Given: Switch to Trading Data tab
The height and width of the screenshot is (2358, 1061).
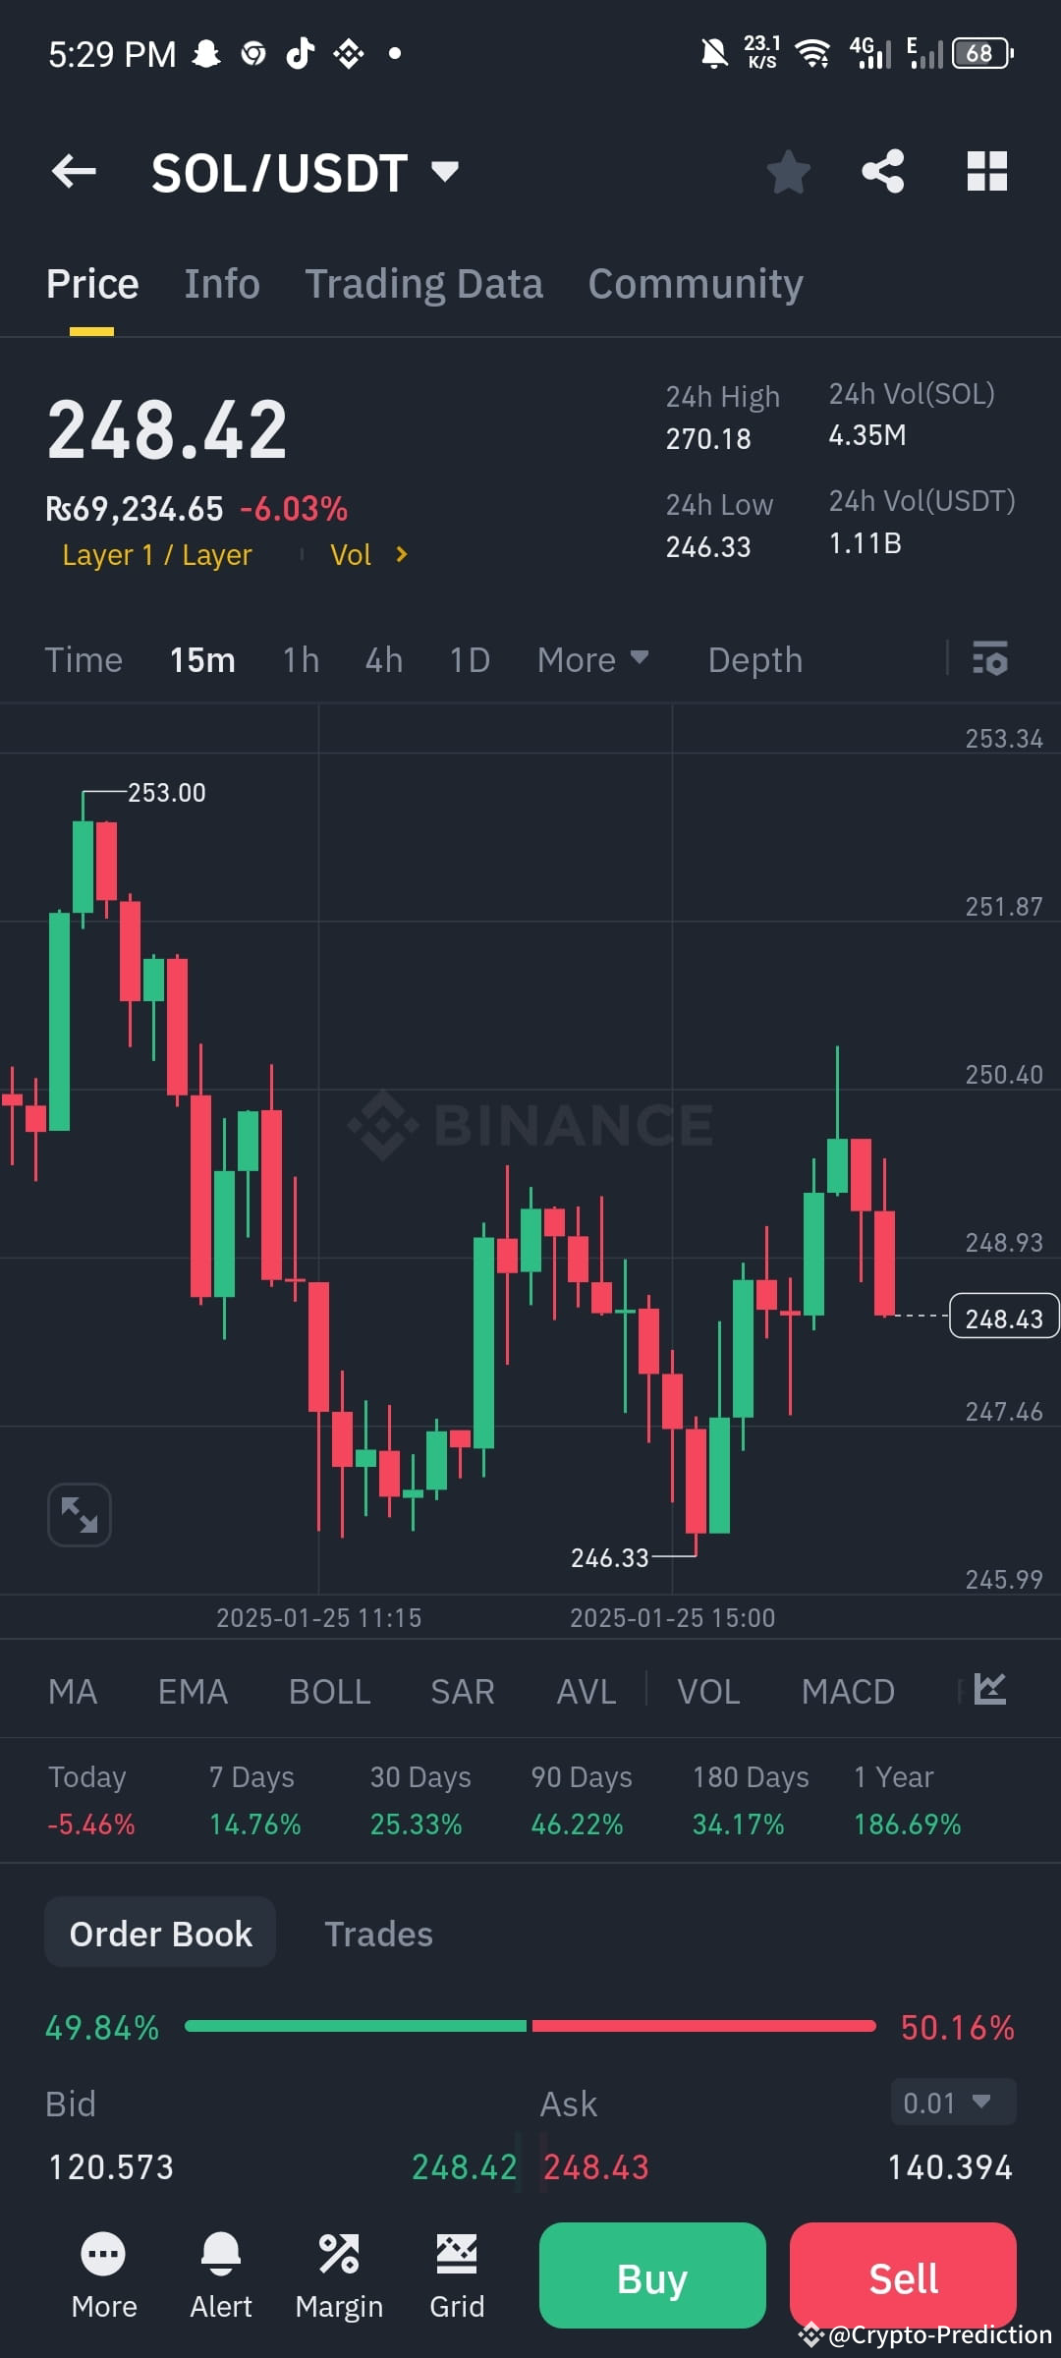Looking at the screenshot, I should (423, 284).
